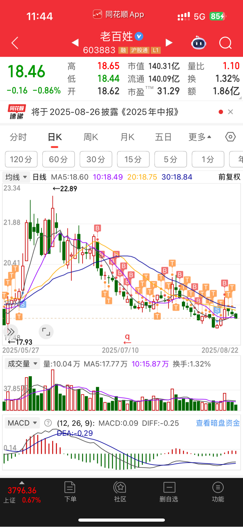Open the 成交量 indicator dropdown

click(x=22, y=364)
